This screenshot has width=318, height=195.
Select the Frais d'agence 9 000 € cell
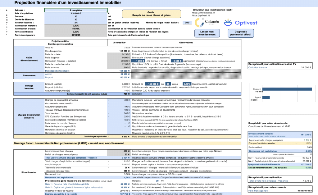click(x=119, y=57)
